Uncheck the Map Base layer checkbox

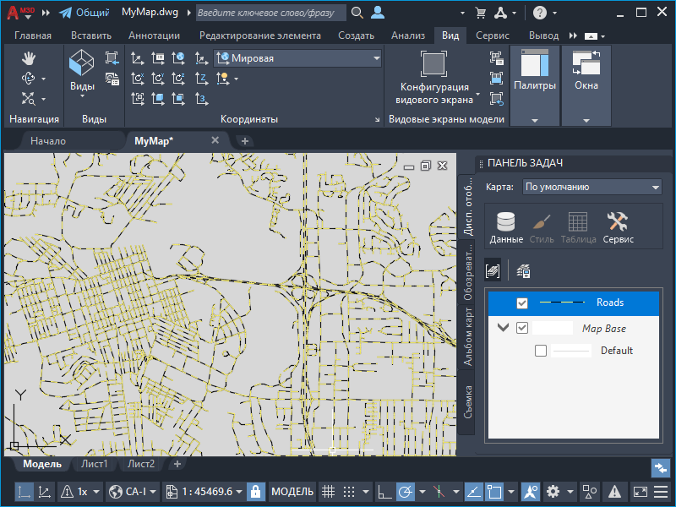pos(522,328)
